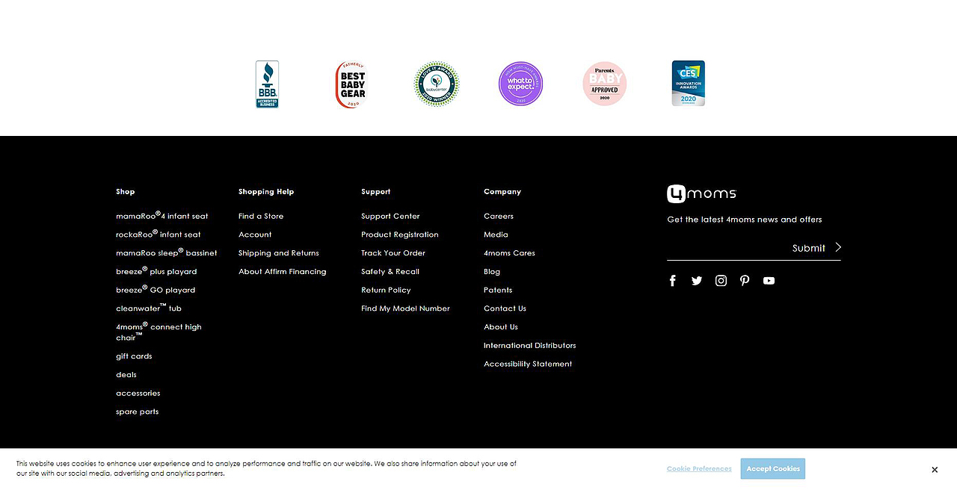This screenshot has width=957, height=490.
Task: Click the CES Innovation Awards 2020 badge
Action: [x=688, y=84]
